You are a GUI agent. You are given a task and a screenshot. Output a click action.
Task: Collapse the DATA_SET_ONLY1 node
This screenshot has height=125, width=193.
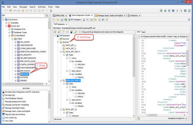[x=61, y=52]
